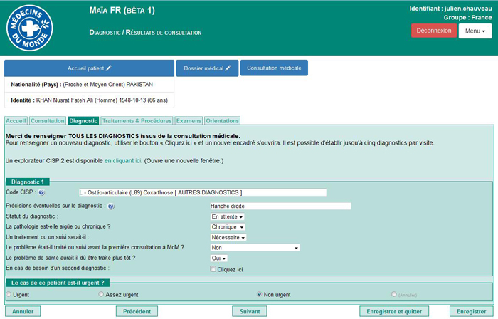Open the Statut du diagnostic dropdown
Viewport: 498px width, 319px height.
coord(227,216)
